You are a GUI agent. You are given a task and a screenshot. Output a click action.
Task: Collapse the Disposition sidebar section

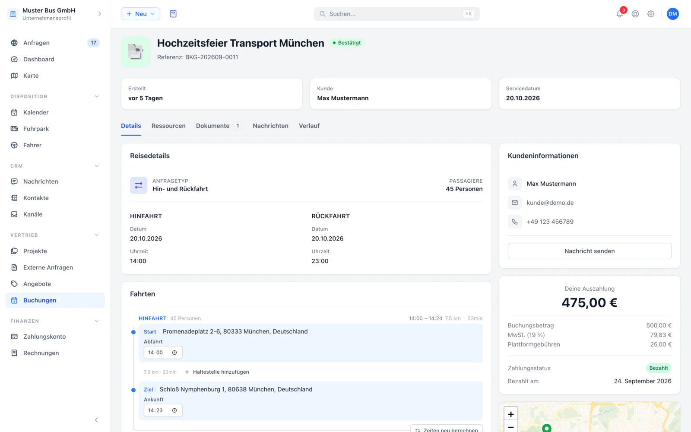tap(97, 96)
